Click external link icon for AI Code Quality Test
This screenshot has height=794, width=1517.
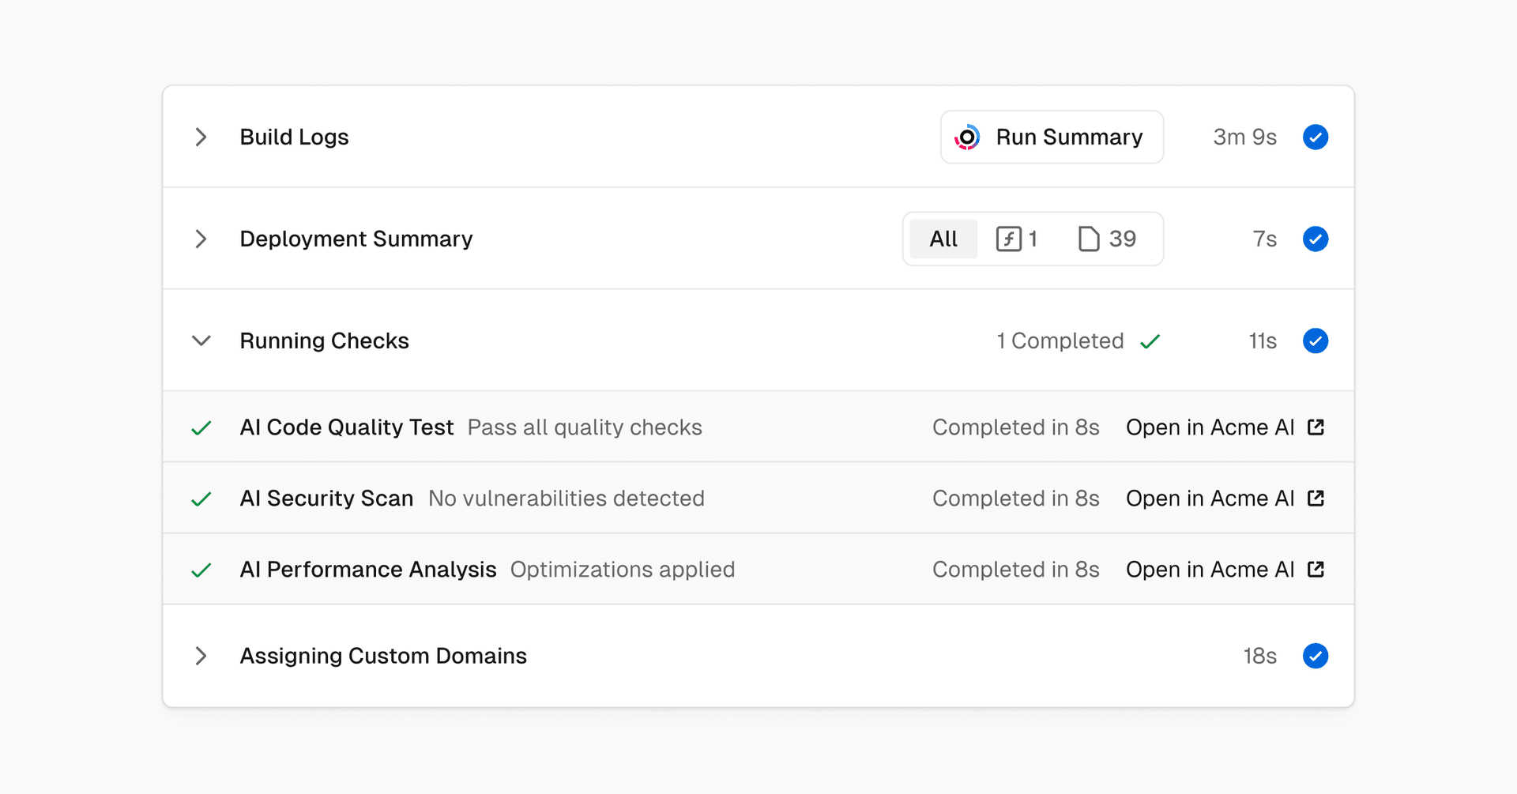(x=1316, y=427)
